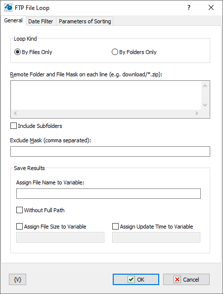Select the General tab
This screenshot has width=223, height=294.
[13, 20]
